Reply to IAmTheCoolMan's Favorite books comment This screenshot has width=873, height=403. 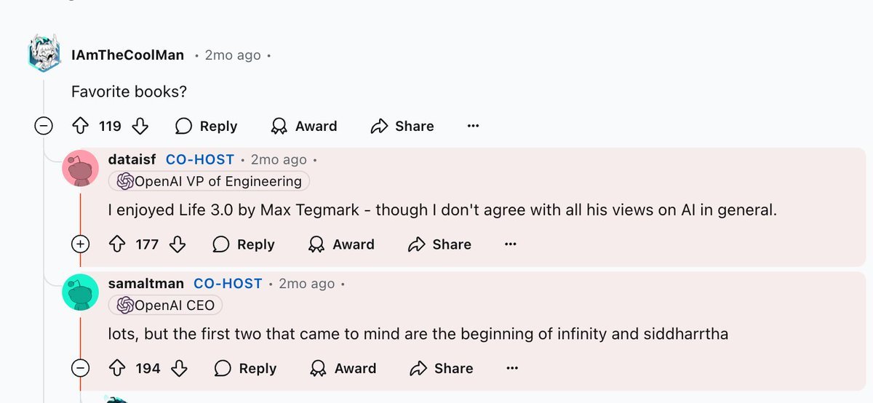point(207,127)
